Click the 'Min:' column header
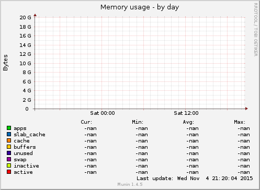The height and width of the screenshot is (190, 260). tap(138, 122)
